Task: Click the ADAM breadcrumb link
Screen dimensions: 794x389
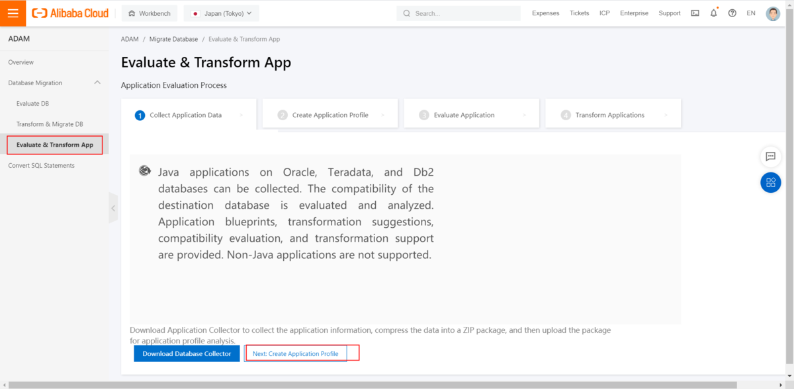Action: [130, 39]
